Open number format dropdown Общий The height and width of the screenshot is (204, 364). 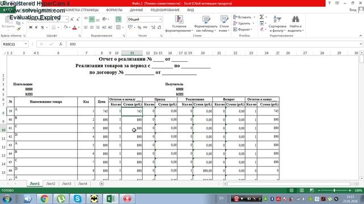[x=144, y=19]
